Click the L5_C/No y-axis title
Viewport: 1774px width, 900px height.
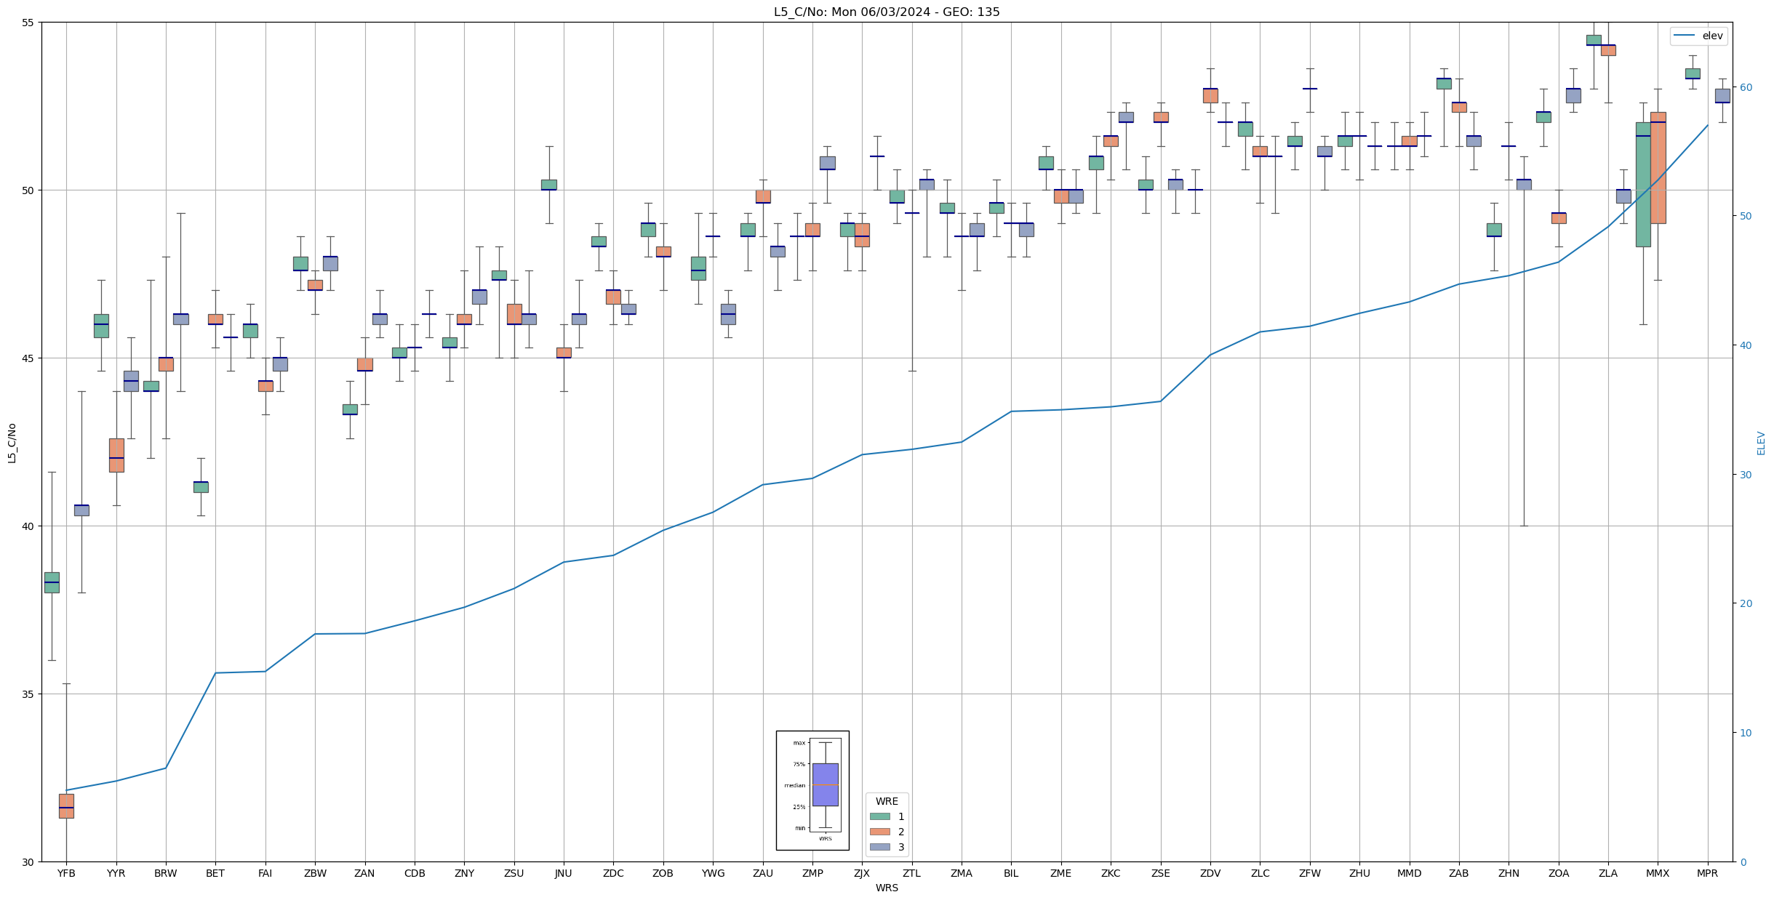(x=12, y=443)
